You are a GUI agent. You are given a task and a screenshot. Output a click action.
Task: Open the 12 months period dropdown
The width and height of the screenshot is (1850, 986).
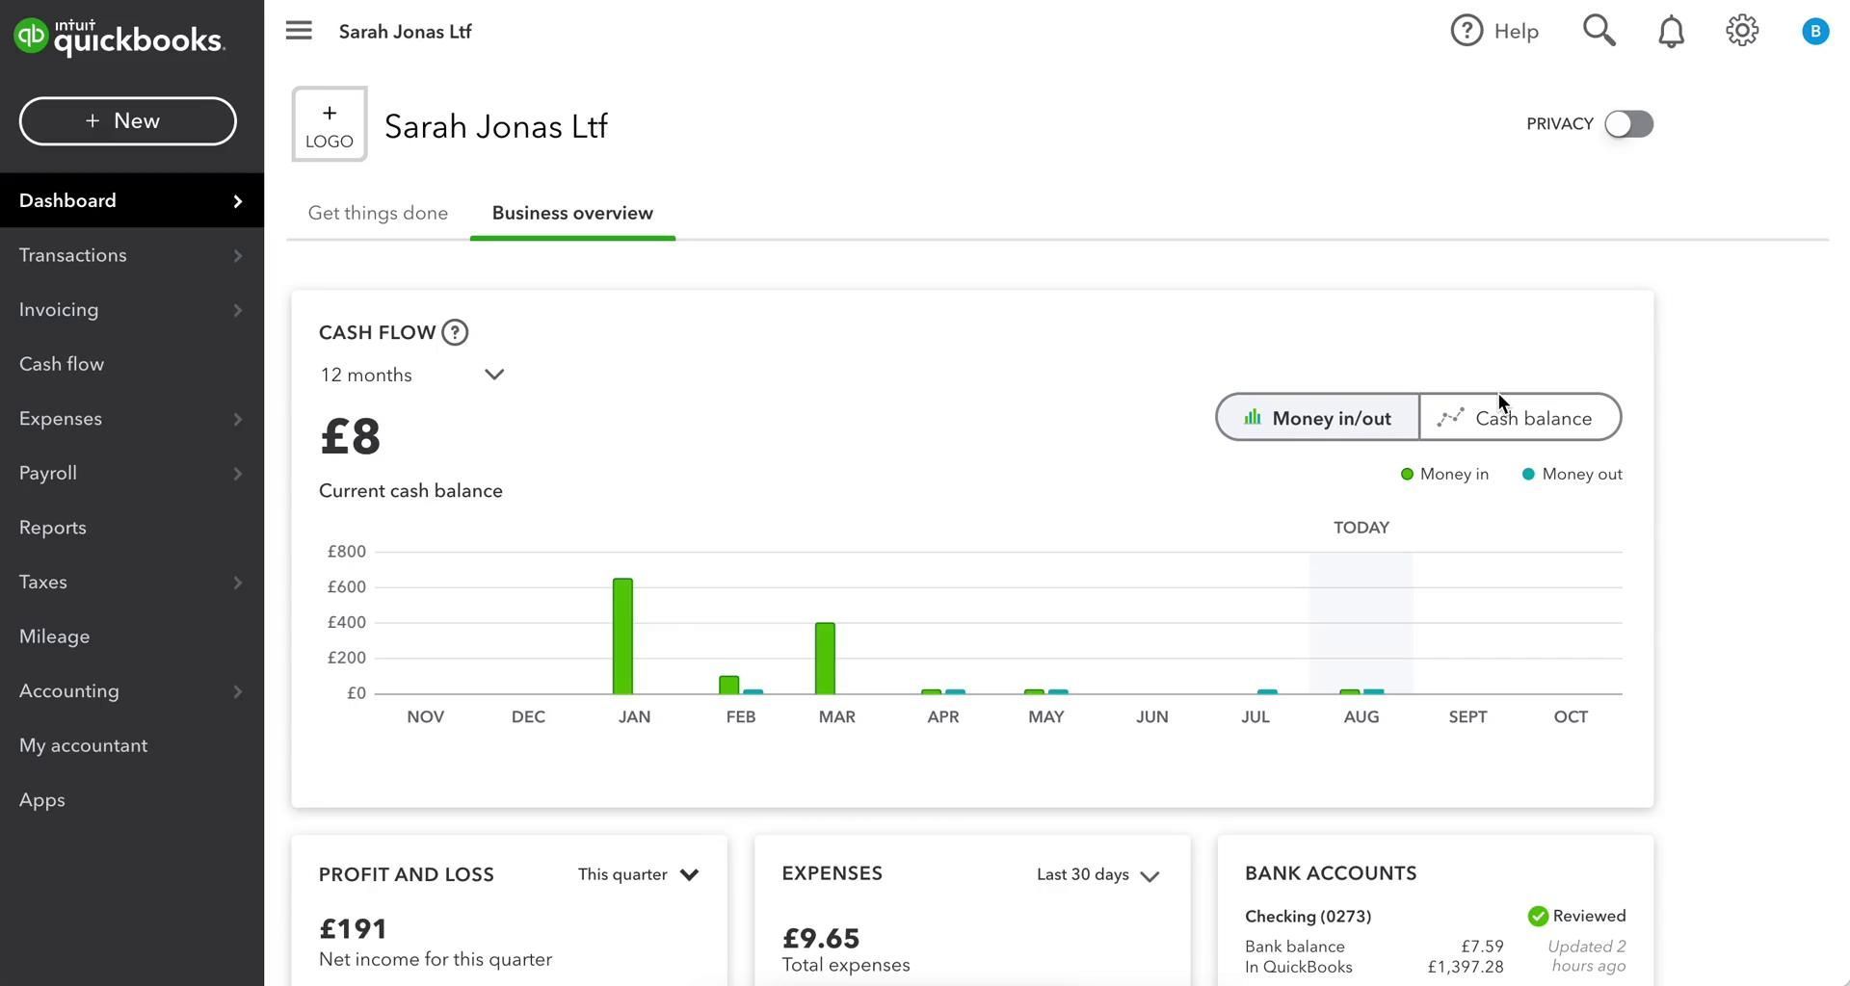click(x=412, y=375)
